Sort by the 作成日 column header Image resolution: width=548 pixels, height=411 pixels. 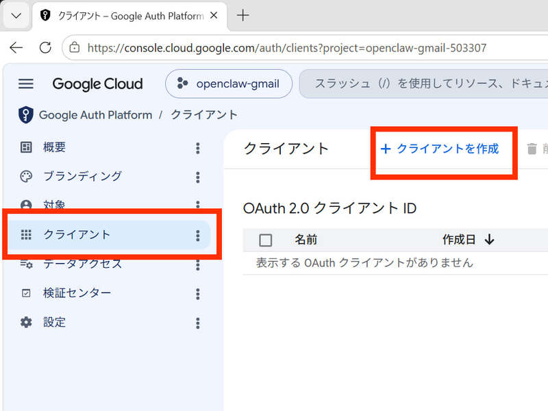(x=459, y=240)
